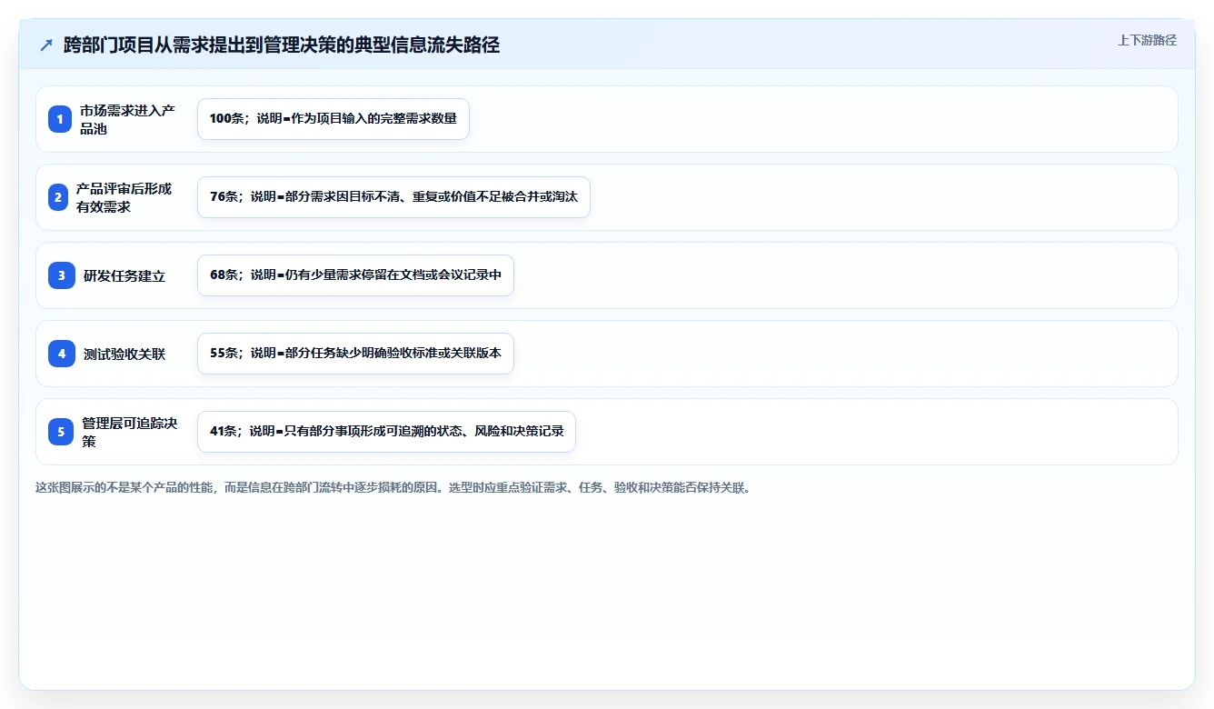
Task: Click the footnote starting 这张图展示的不是某个产品的性能
Action: tap(393, 487)
